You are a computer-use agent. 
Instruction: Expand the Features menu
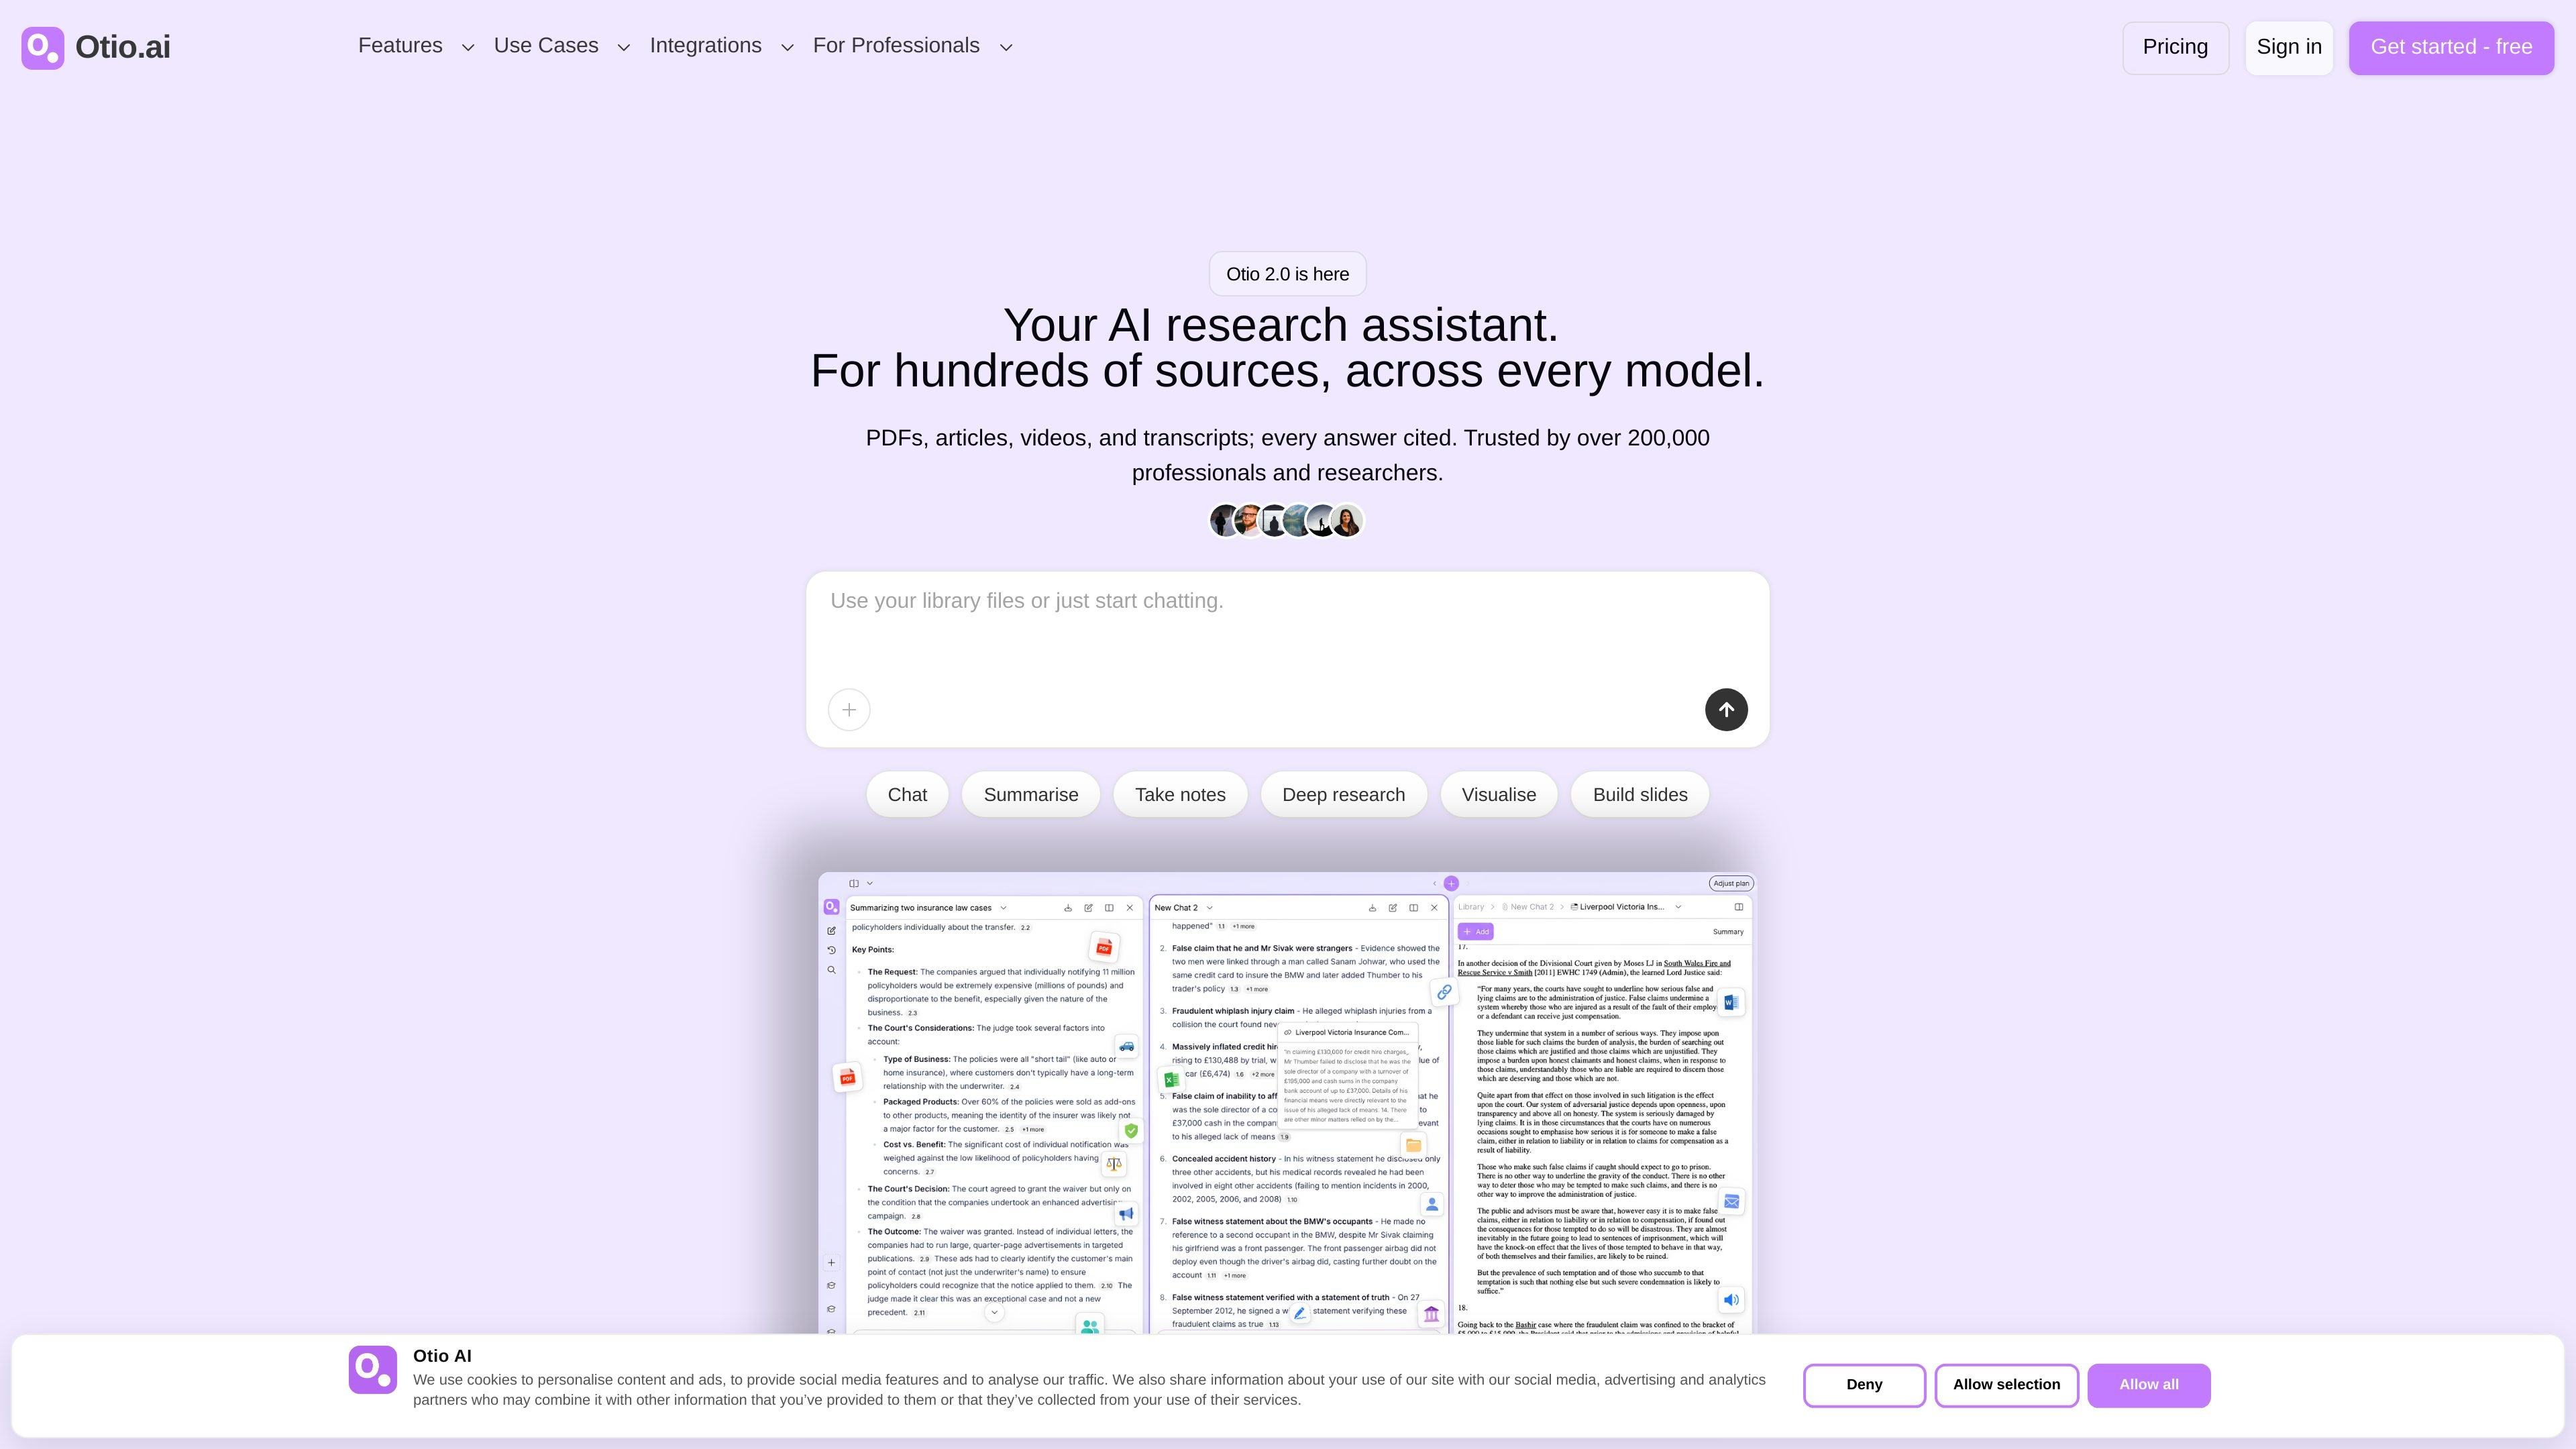pos(415,46)
